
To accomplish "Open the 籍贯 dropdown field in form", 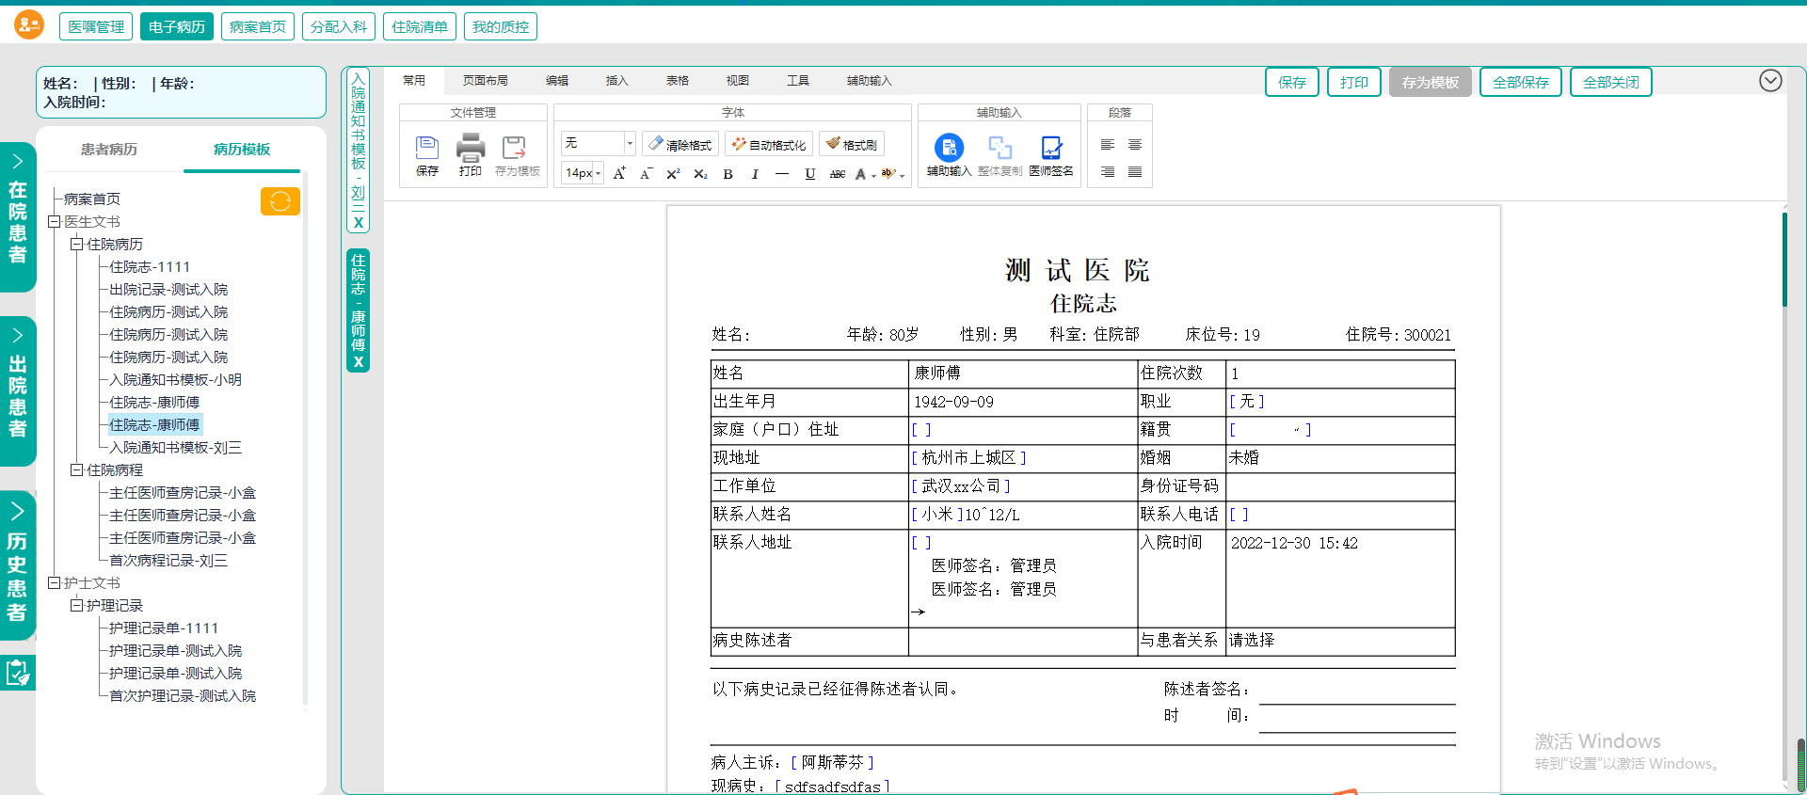I will coord(1270,430).
